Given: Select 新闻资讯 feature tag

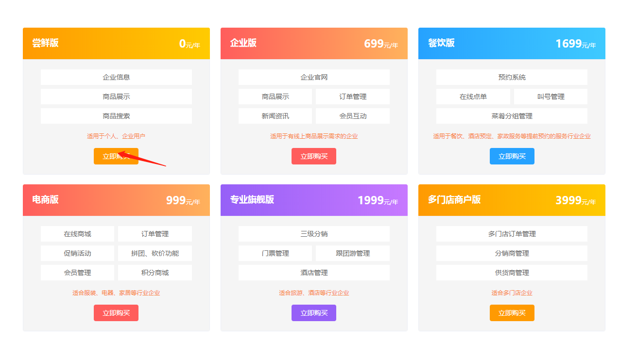Looking at the screenshot, I should (275, 116).
